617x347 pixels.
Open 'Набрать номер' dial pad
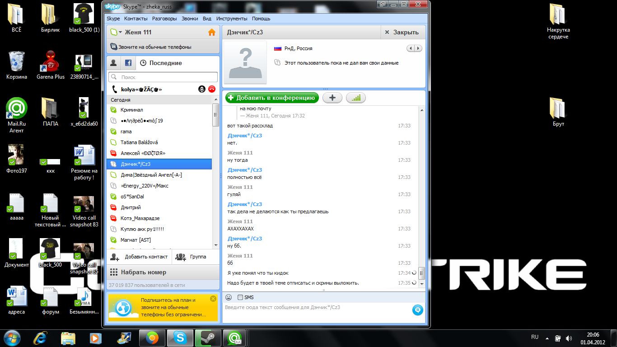pos(163,272)
